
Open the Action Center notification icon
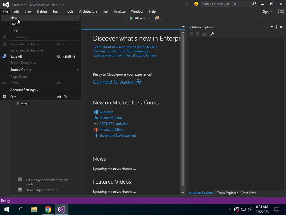[277, 209]
